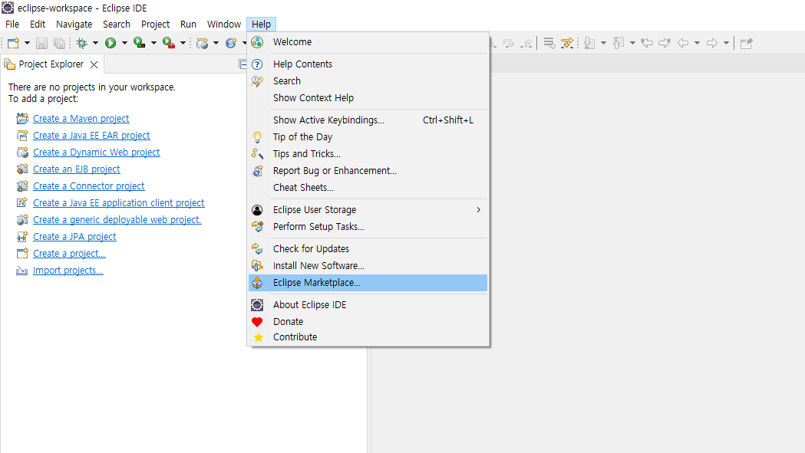Click the yellow Skip Breakpoints-style toolbar icon

[x=567, y=43]
